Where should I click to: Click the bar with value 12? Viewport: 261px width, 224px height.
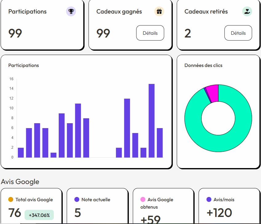pos(127,128)
